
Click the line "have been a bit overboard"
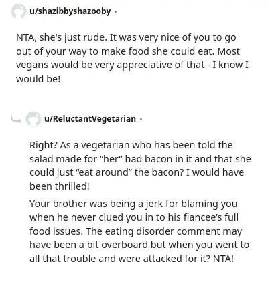139,245
